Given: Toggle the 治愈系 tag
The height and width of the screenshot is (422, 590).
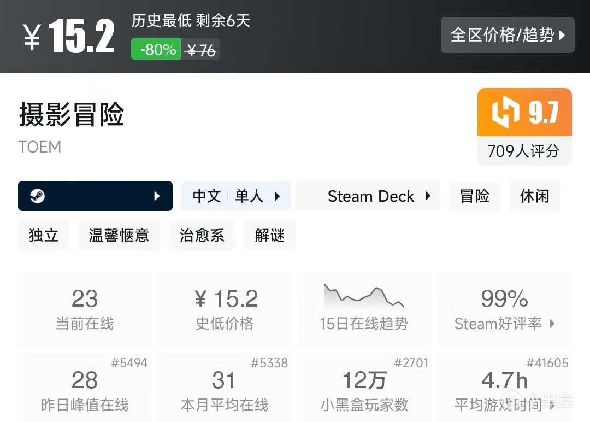Looking at the screenshot, I should (202, 235).
